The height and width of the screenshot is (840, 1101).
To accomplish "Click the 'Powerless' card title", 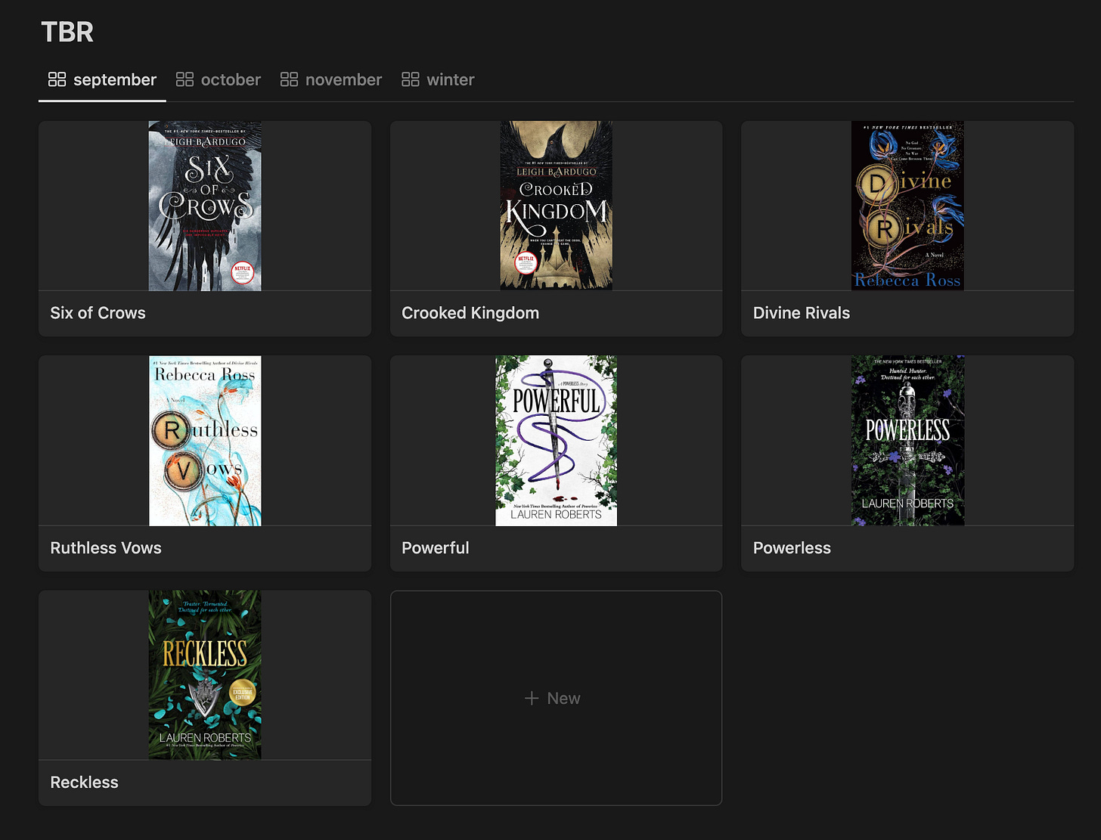I will click(792, 548).
